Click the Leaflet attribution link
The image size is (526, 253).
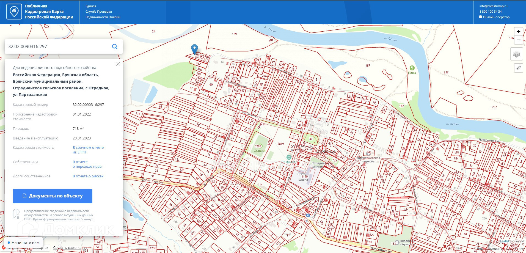pos(504,241)
